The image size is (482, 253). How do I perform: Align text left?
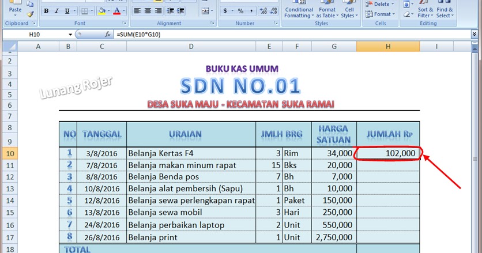pos(137,11)
